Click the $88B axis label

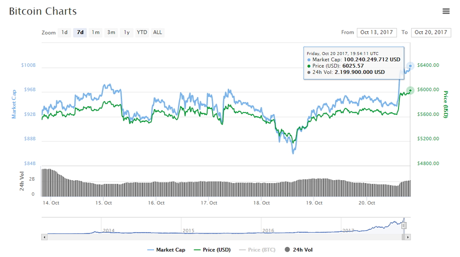pyautogui.click(x=30, y=139)
